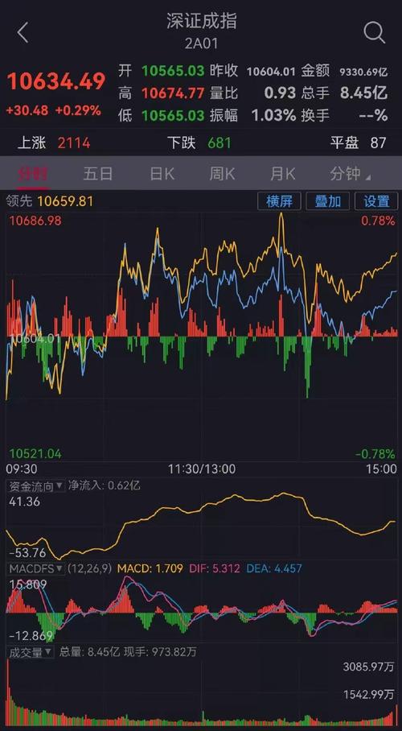Open the search magnifier icon
Image resolution: width=402 pixels, height=731 pixels.
pos(374,33)
